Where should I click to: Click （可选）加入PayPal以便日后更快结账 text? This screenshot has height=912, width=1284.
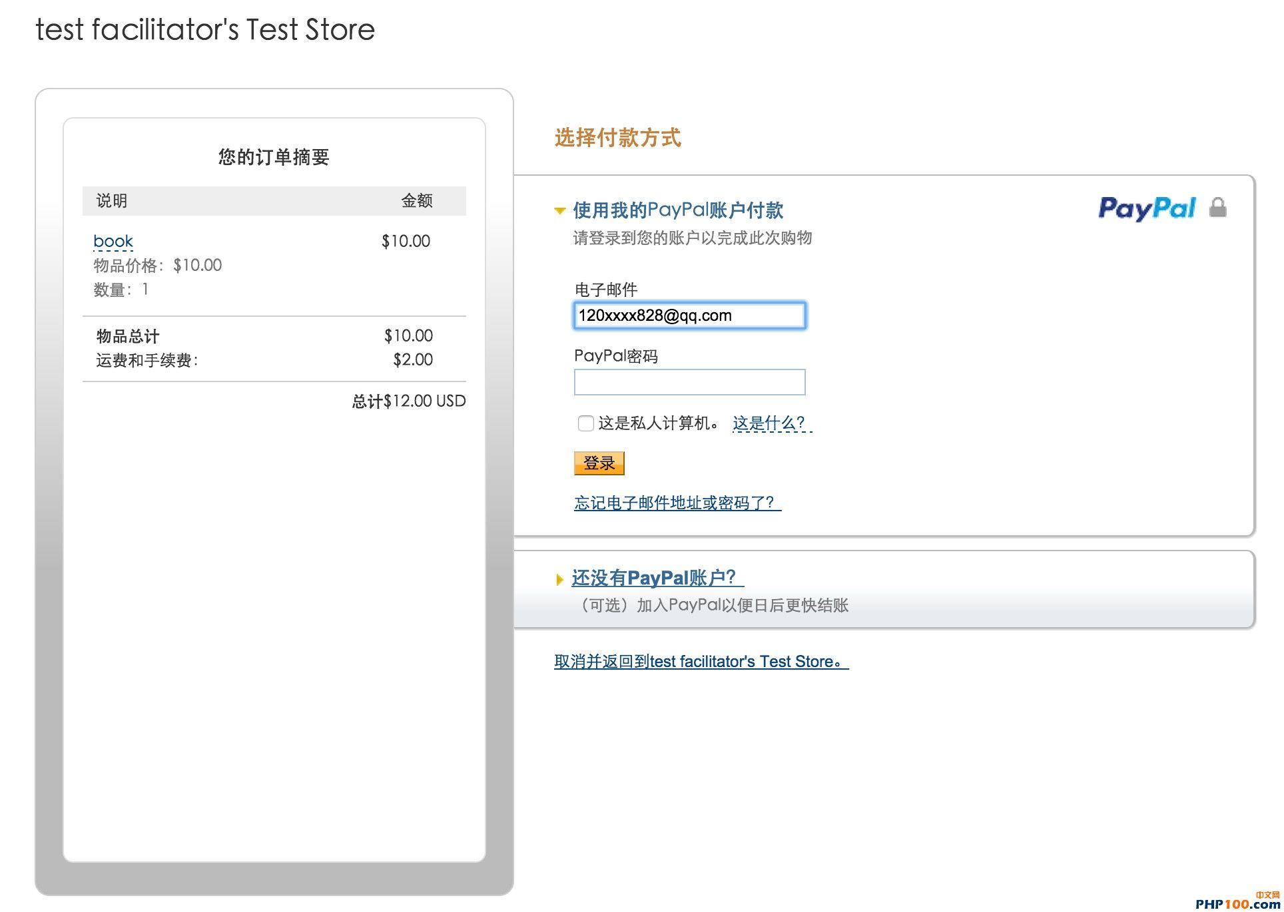[x=711, y=605]
